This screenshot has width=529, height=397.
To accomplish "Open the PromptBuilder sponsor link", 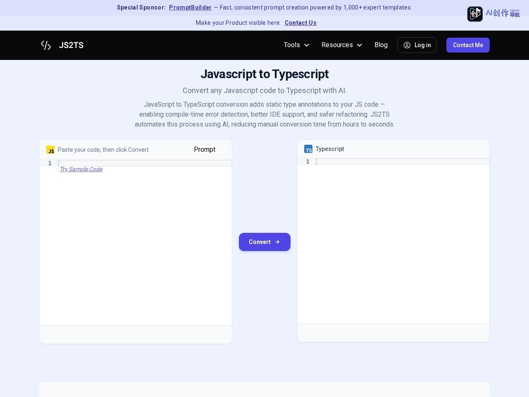I will pos(190,7).
